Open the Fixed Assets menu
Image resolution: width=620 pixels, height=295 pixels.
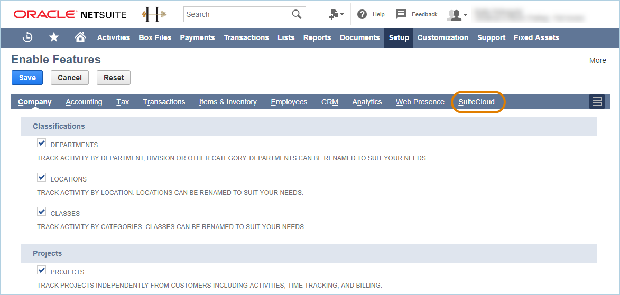click(x=536, y=37)
